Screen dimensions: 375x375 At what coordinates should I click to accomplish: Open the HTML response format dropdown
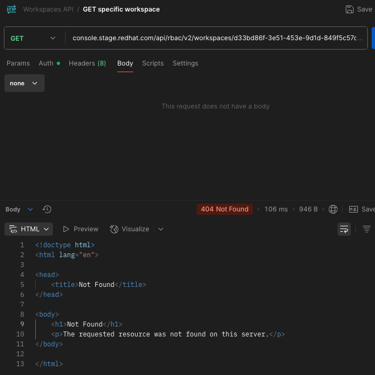pos(29,229)
